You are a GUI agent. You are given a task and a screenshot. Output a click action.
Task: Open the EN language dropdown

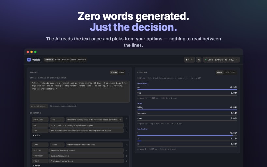(x=189, y=60)
